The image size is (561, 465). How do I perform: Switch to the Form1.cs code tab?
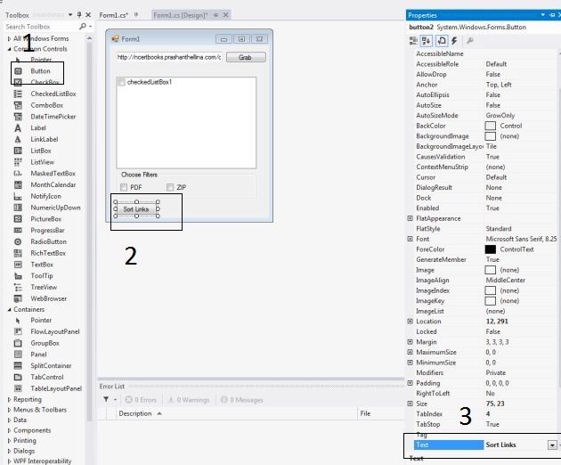tap(114, 15)
